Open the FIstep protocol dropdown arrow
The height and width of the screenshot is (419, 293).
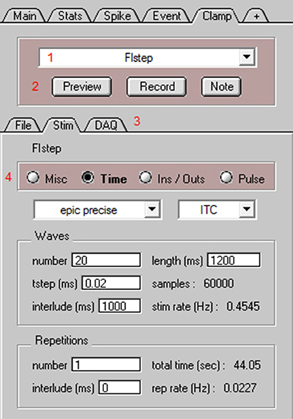pos(247,57)
